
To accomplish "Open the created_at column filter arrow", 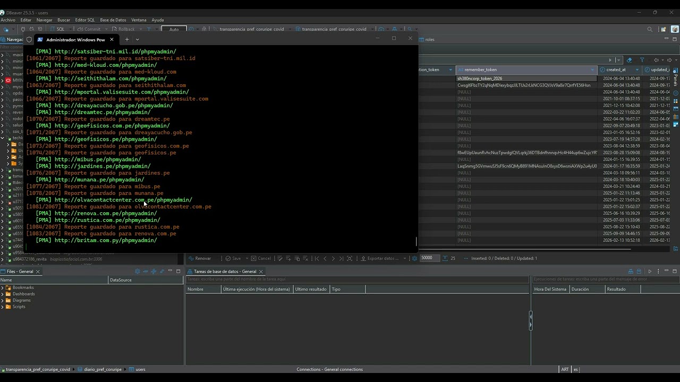I will (637, 70).
